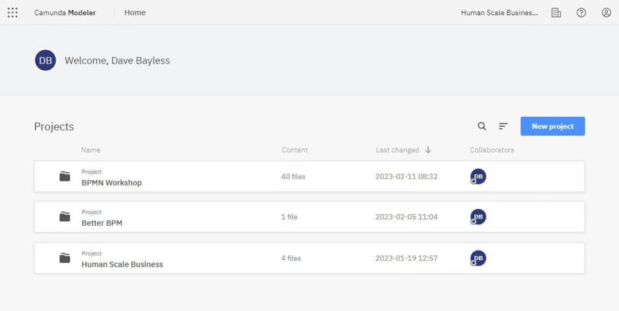Click the organization building icon
Screen dimensions: 619x311
556,12
